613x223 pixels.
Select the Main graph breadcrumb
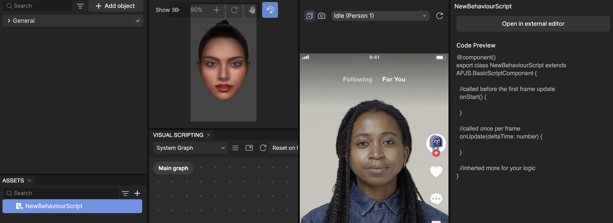173,168
